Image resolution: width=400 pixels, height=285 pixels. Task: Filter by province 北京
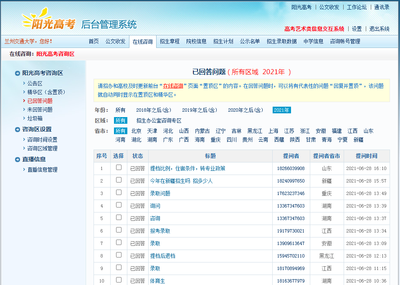point(136,131)
